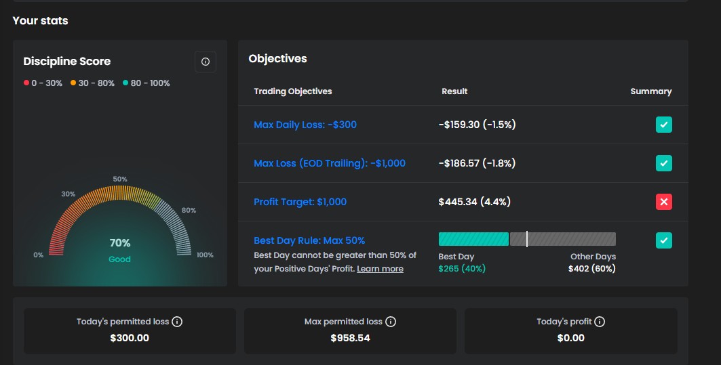Click the -$186.57 (-1.8%) result
This screenshot has width=721, height=365.
(x=478, y=163)
